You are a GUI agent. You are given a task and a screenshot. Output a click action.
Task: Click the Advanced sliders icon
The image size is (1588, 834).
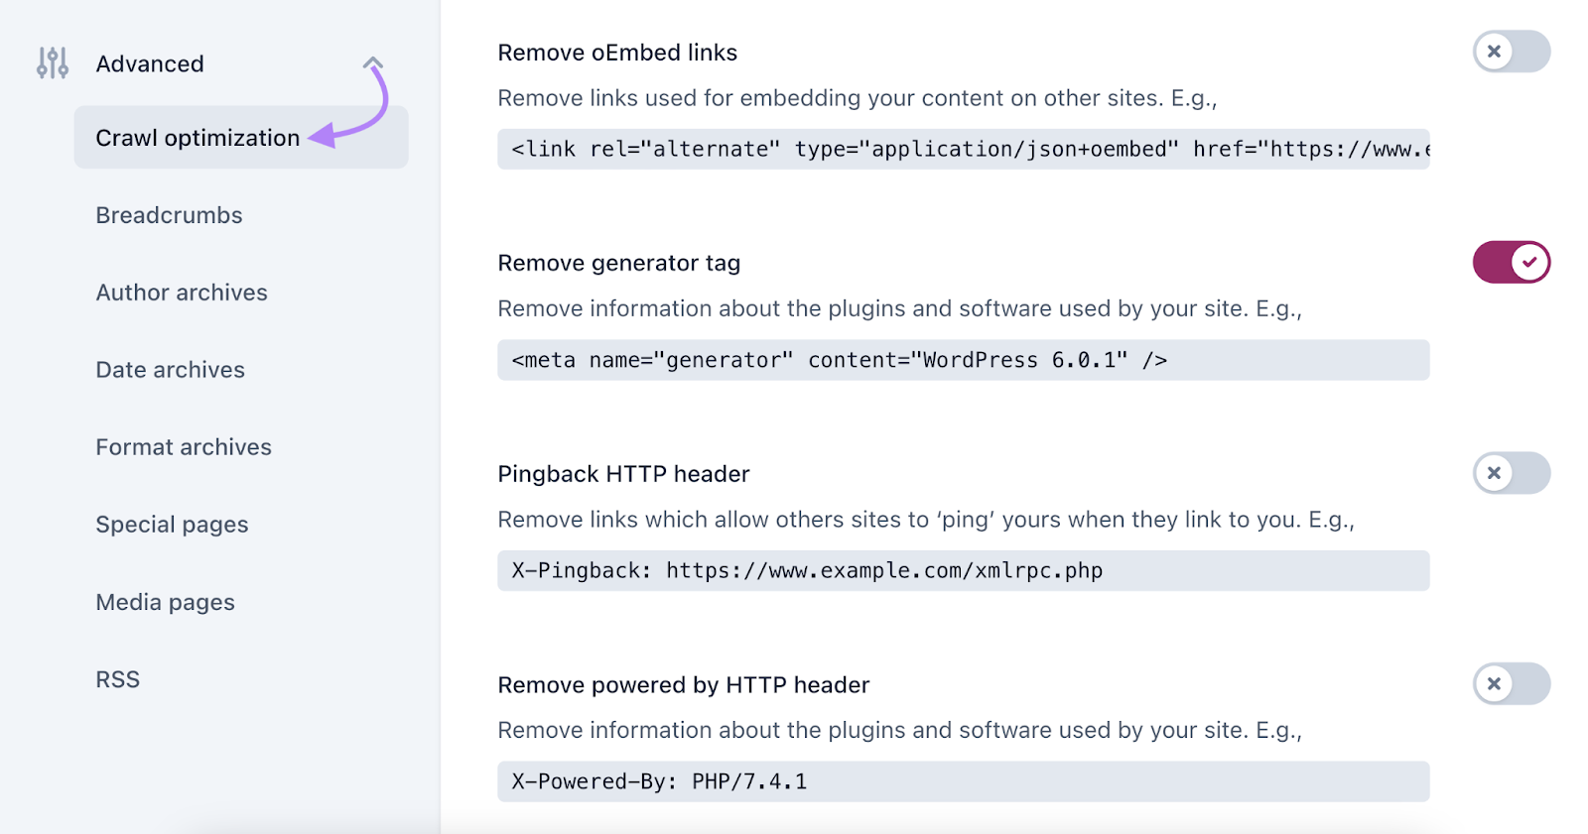point(53,62)
